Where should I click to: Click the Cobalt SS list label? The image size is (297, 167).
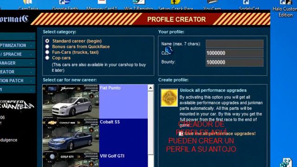[x=110, y=122]
